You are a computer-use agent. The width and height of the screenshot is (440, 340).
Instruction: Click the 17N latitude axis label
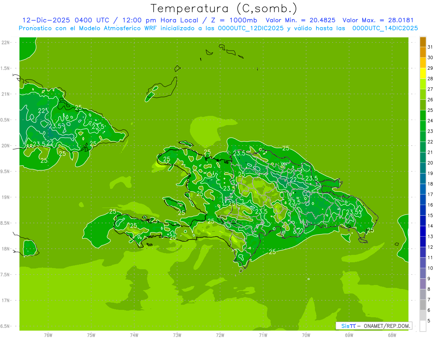click(6, 300)
